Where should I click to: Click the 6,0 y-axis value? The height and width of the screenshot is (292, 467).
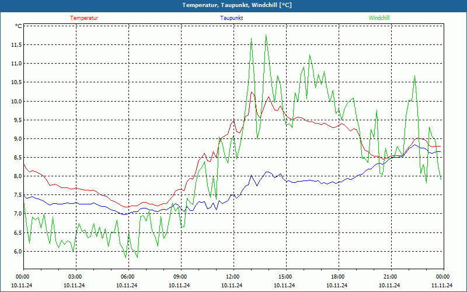pyautogui.click(x=16, y=252)
